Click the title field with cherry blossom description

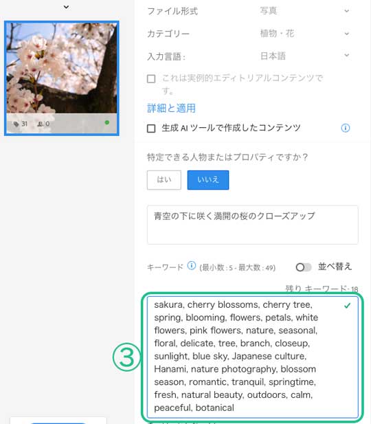pyautogui.click(x=253, y=225)
